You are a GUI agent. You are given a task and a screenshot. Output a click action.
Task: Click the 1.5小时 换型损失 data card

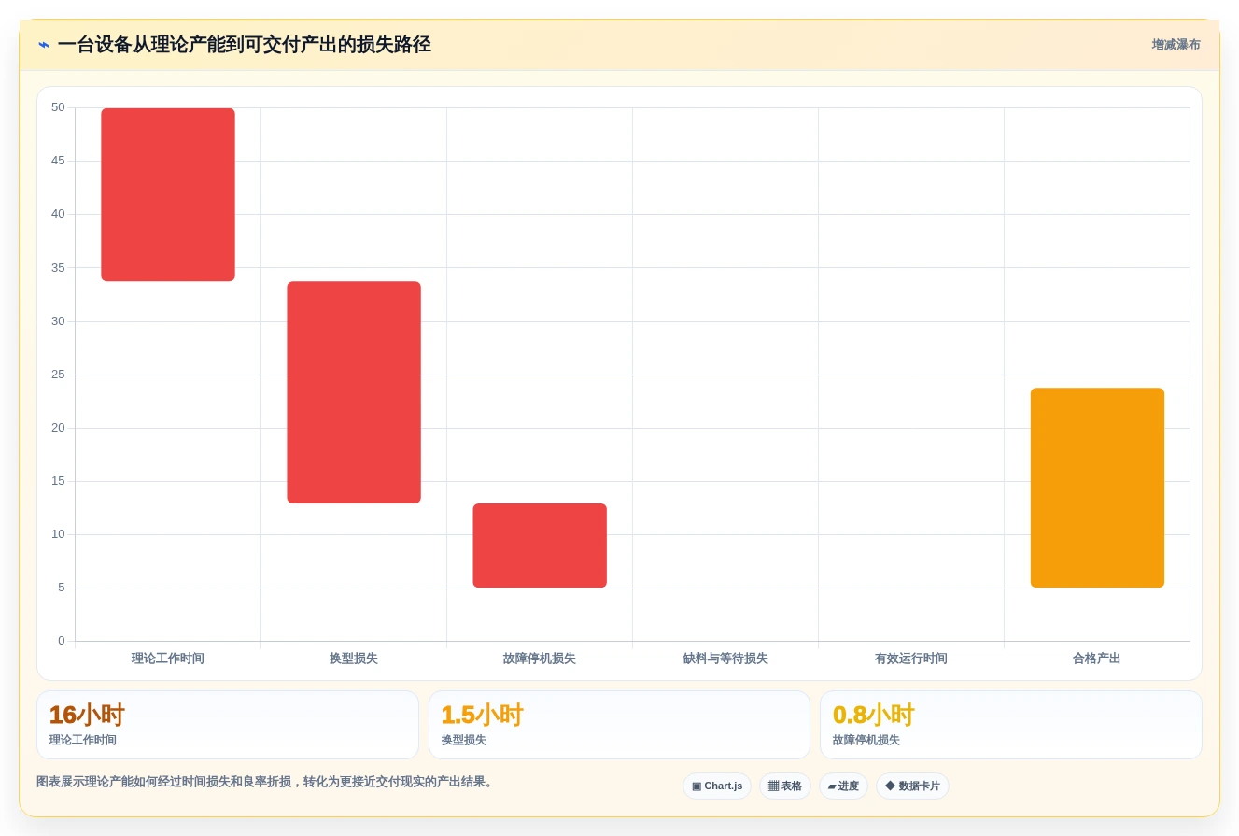[619, 725]
